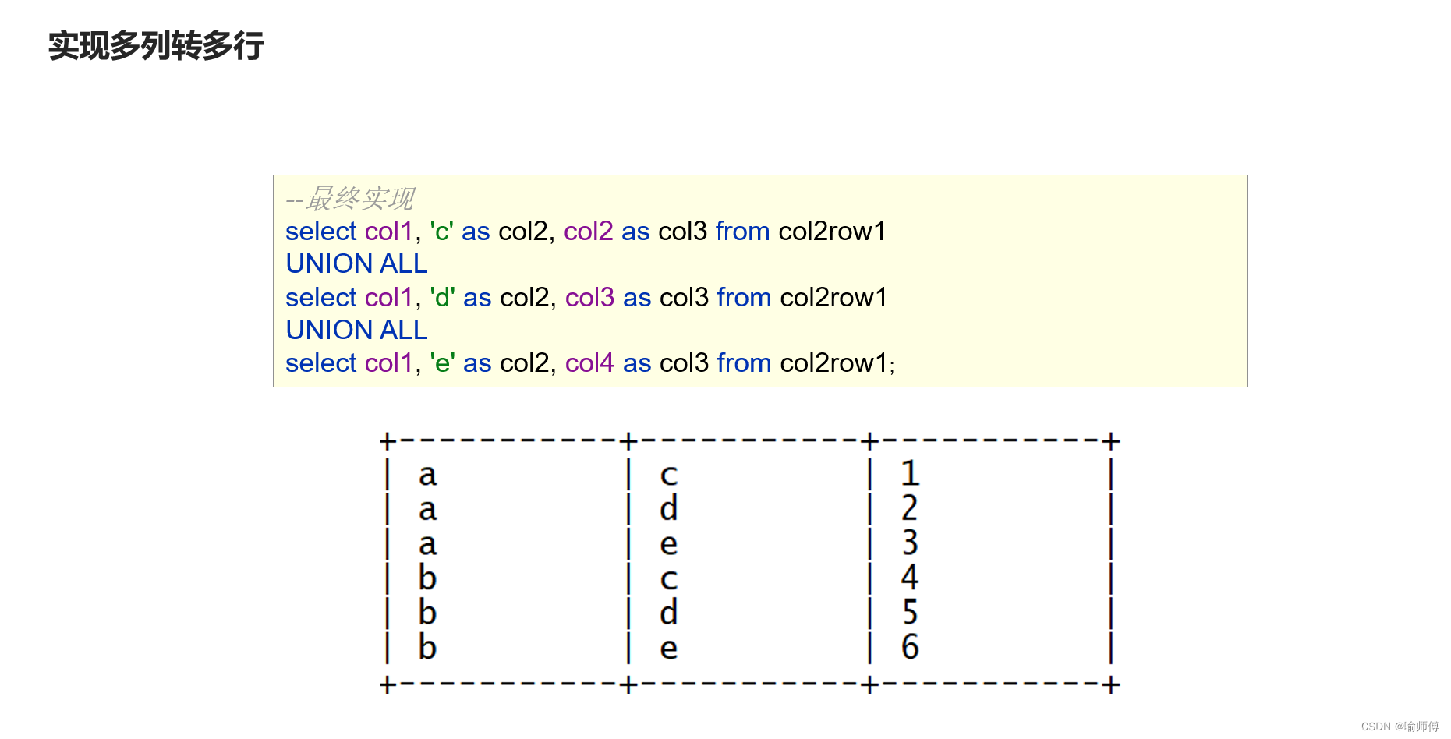1451x739 pixels.
Task: Click the select line containing 'e' as col2
Action: (590, 363)
